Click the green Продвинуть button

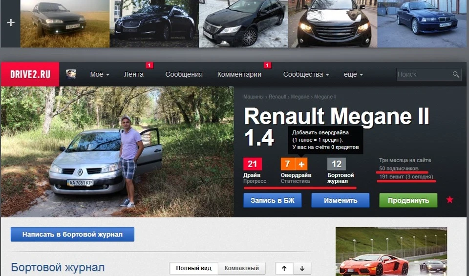[x=408, y=200]
